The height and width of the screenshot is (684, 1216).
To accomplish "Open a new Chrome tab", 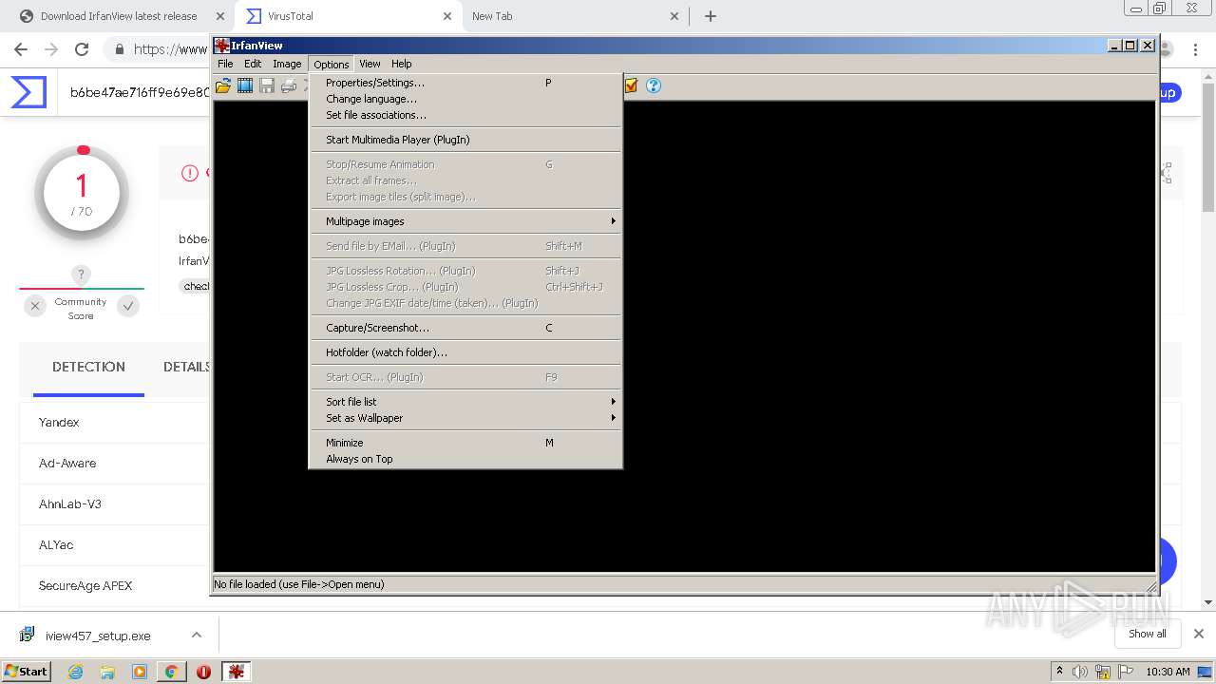I will coord(710,16).
